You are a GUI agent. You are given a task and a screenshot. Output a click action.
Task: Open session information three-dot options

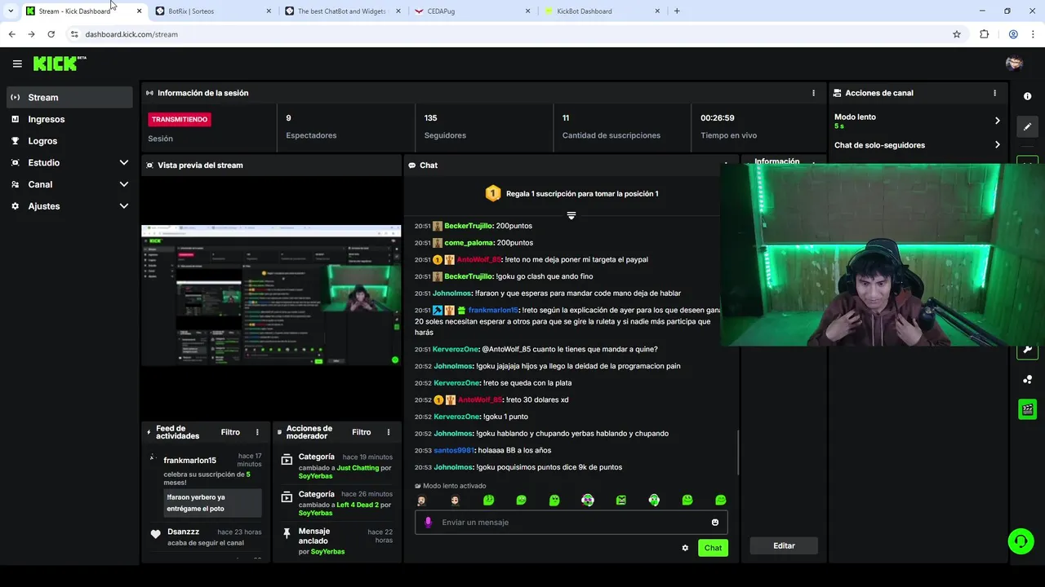click(813, 93)
